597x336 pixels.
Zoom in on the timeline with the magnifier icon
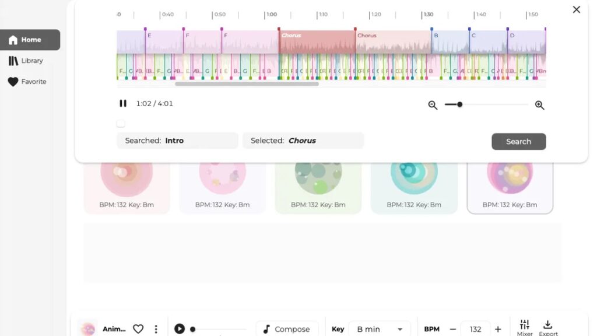539,105
